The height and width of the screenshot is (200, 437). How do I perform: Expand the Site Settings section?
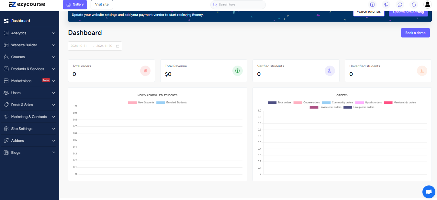coord(29,129)
